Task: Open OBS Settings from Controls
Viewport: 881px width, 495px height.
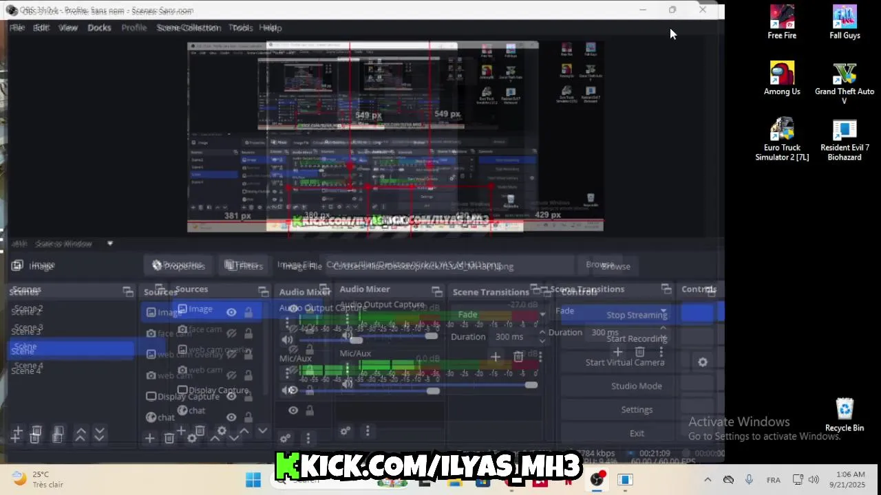Action: 637,409
